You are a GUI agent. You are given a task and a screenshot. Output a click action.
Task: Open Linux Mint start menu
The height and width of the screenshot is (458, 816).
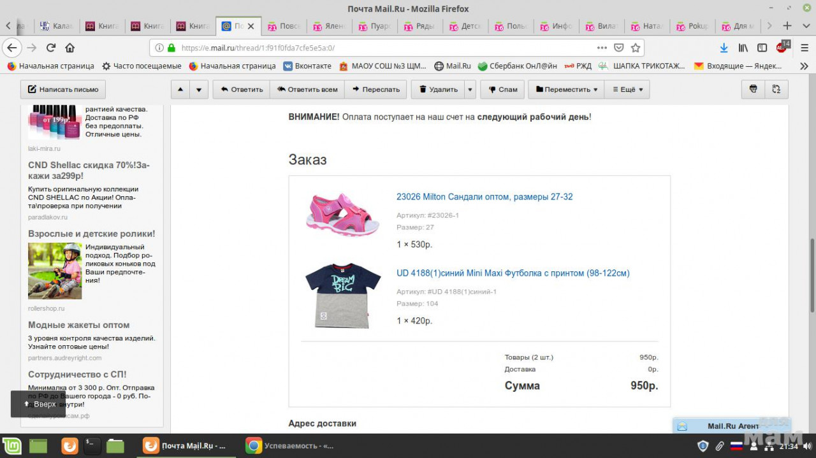[x=11, y=446]
